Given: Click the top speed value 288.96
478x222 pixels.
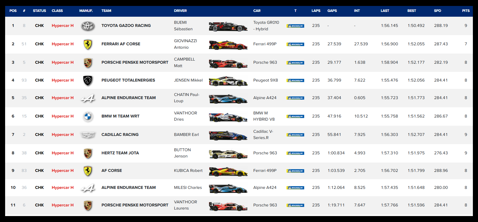Looking at the screenshot, I should click(x=441, y=171).
